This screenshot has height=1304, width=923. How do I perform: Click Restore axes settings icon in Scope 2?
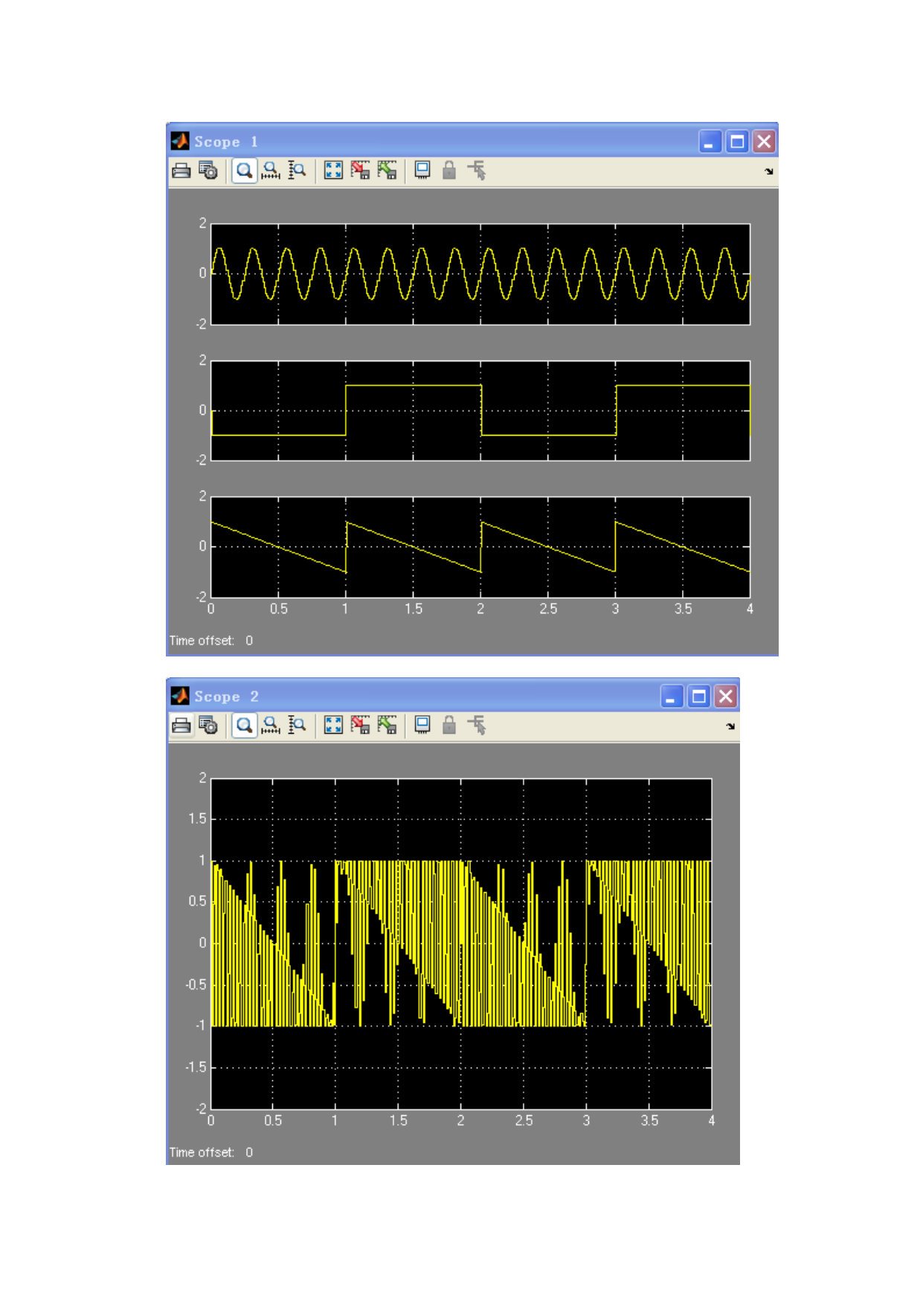click(387, 726)
